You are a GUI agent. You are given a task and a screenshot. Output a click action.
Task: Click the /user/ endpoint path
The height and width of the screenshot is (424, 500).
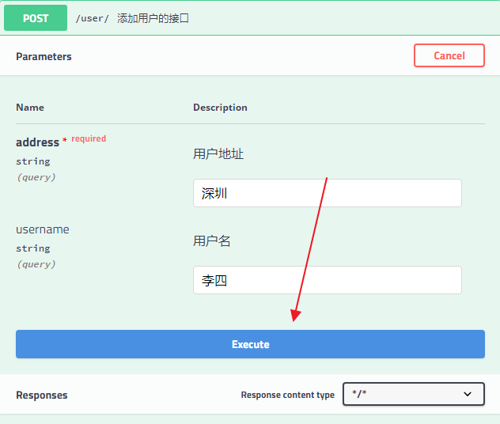pos(92,18)
